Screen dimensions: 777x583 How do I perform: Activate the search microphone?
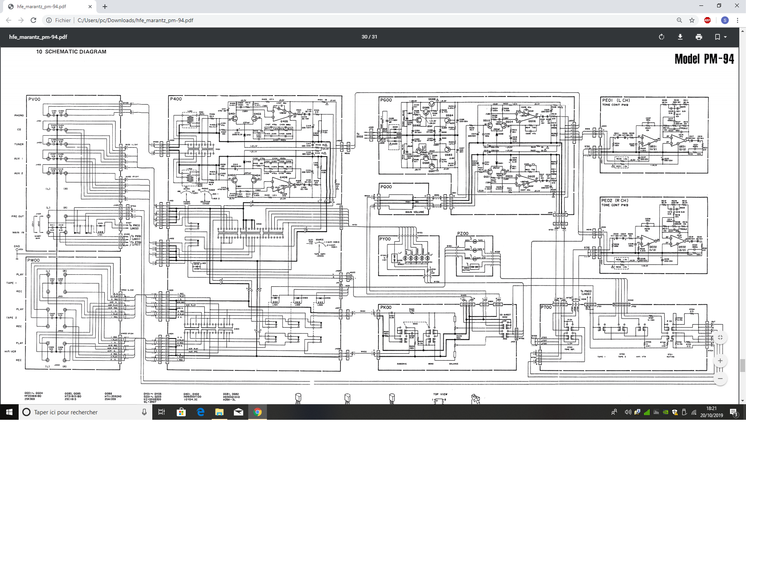[144, 412]
